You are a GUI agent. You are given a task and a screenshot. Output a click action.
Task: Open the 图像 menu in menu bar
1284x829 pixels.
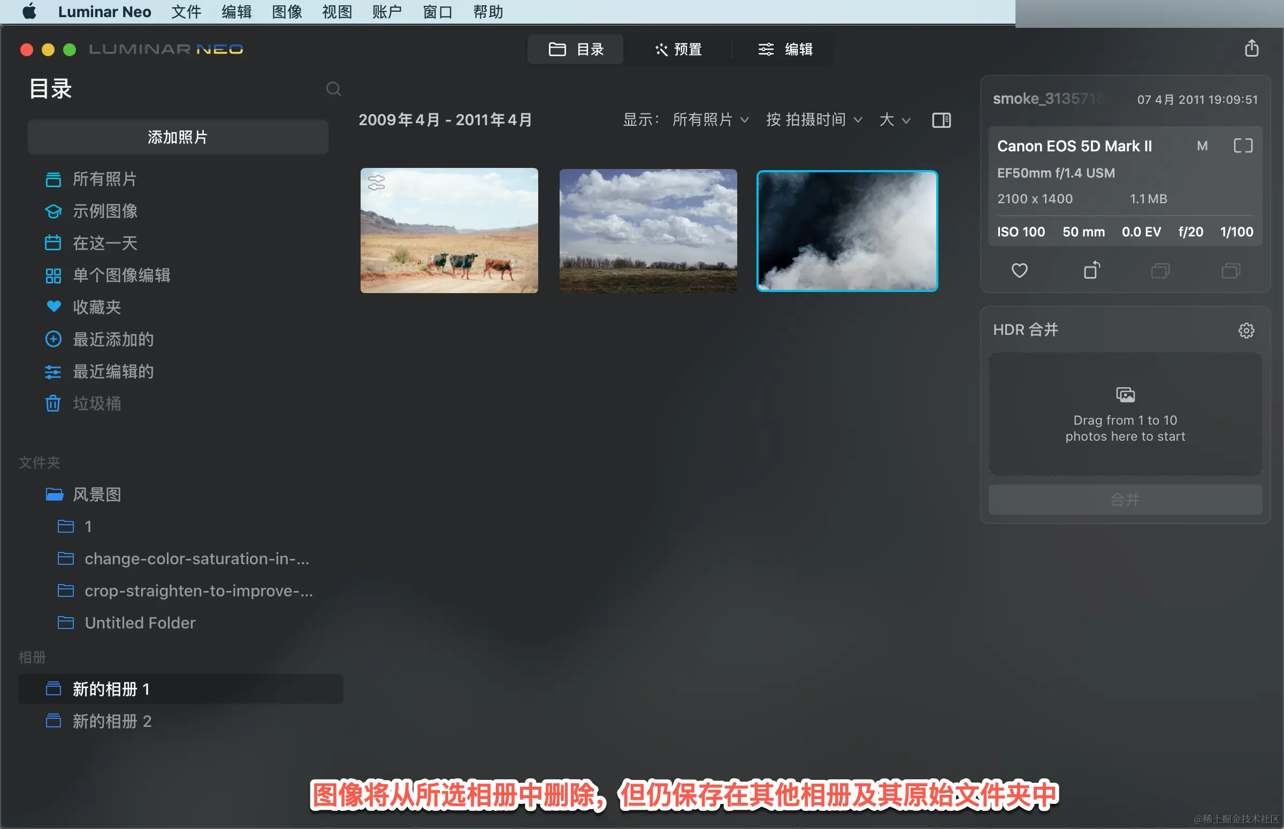(x=286, y=12)
